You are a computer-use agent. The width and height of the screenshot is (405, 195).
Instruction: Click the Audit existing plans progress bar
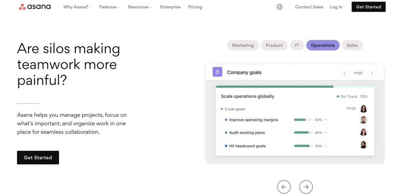[303, 133]
